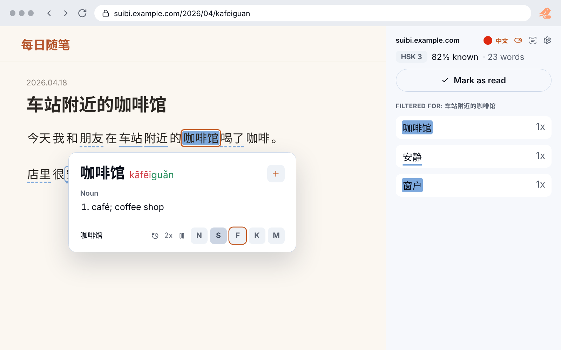Click the word 朋友 in the sentence
The height and width of the screenshot is (350, 561).
coord(91,138)
